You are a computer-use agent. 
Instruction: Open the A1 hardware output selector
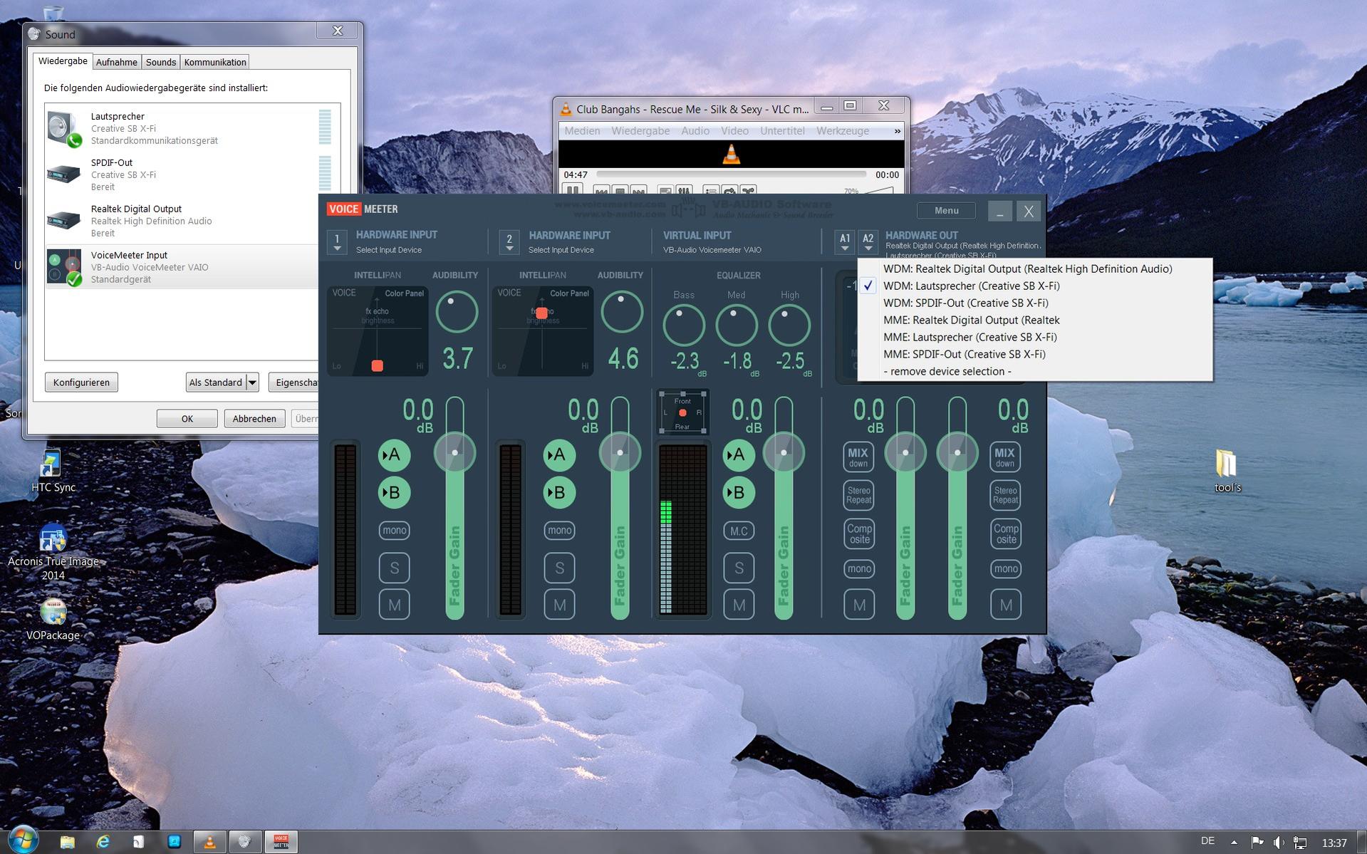point(845,242)
